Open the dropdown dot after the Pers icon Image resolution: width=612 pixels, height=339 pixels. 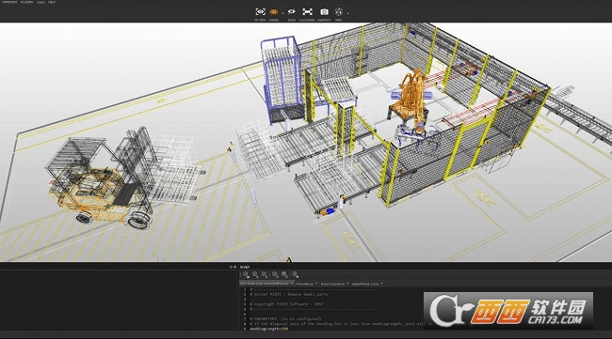(347, 13)
